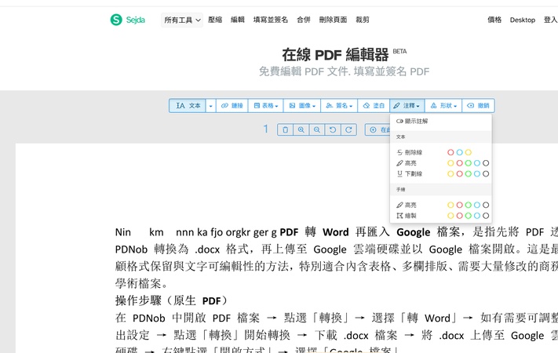Click the Desktop link
The image size is (558, 353).
point(523,20)
